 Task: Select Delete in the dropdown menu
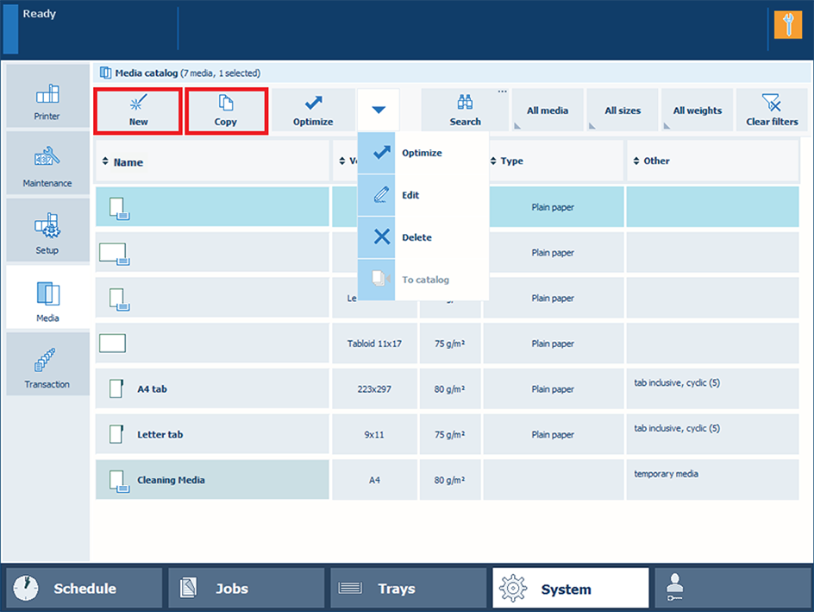416,237
